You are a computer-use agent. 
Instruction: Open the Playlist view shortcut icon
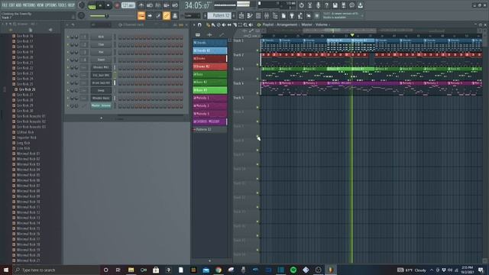(241, 15)
